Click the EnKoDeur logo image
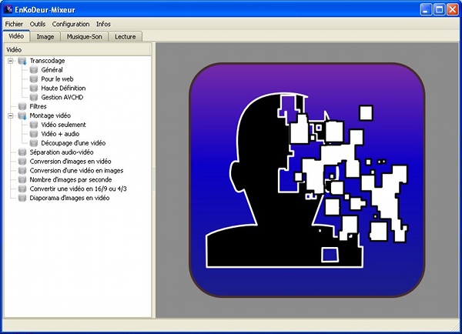Image resolution: width=462 pixels, height=334 pixels. pyautogui.click(x=306, y=179)
